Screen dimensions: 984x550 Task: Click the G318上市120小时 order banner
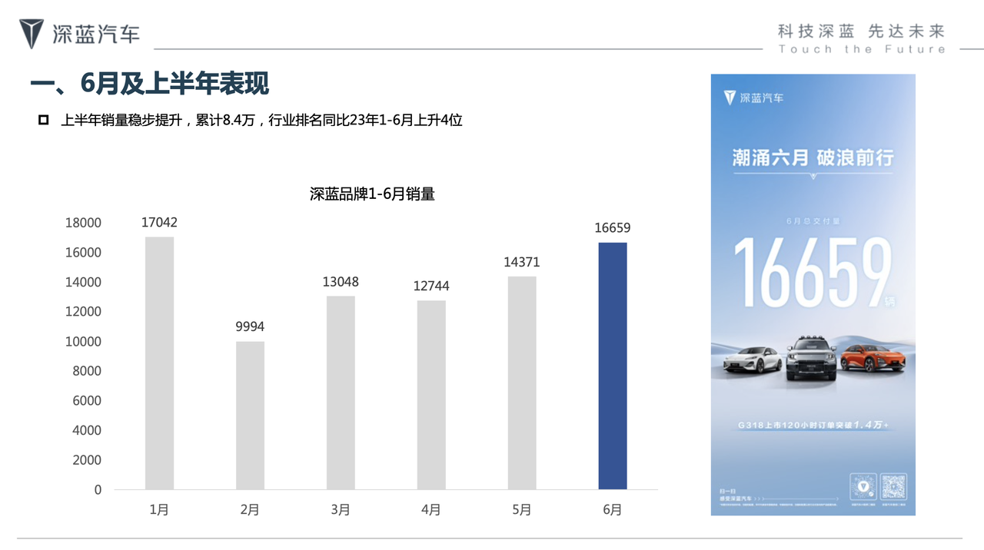click(813, 424)
